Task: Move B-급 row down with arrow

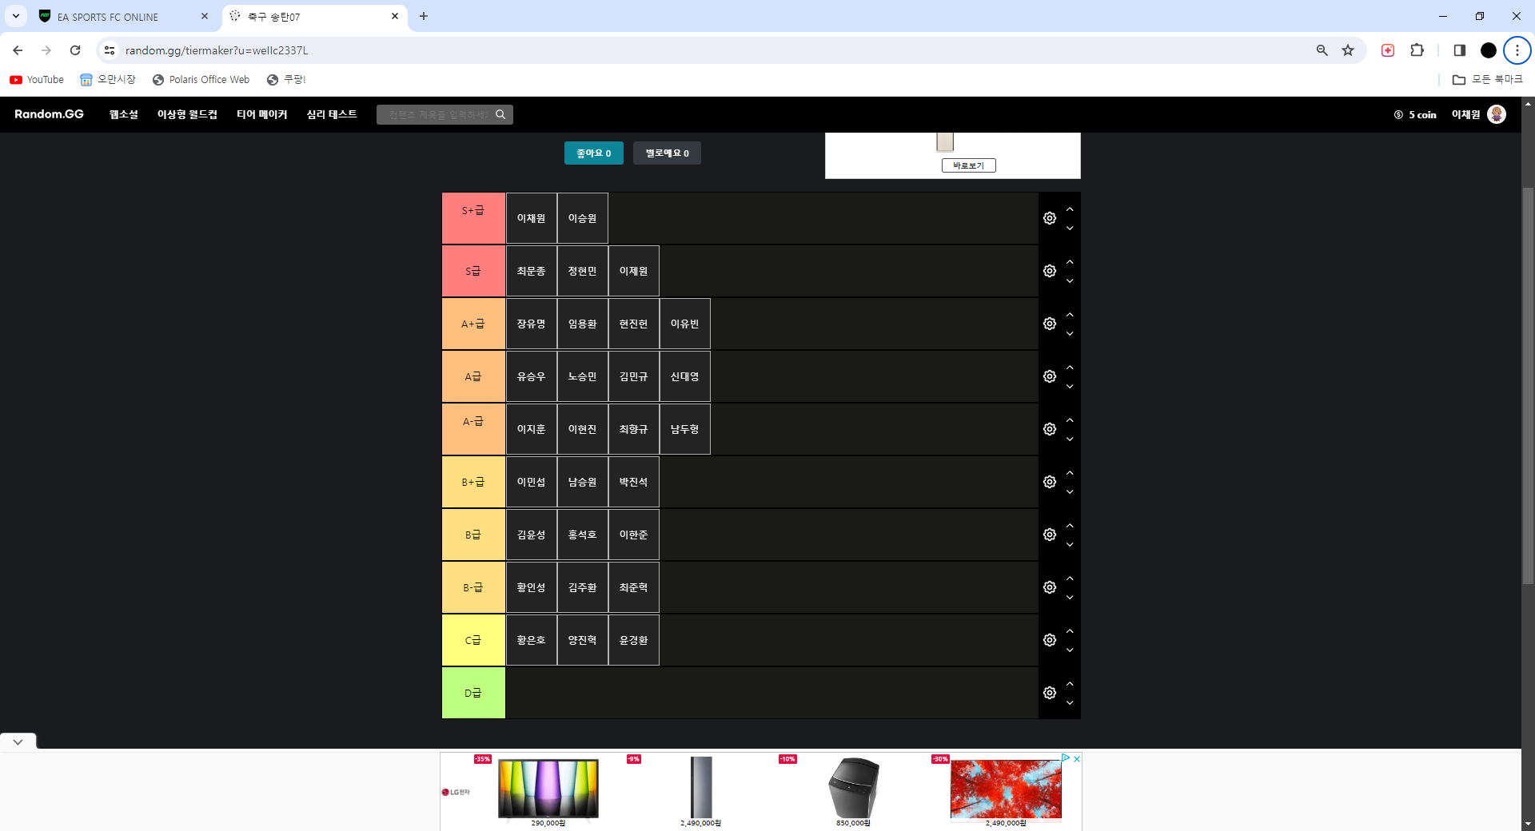Action: [x=1070, y=598]
